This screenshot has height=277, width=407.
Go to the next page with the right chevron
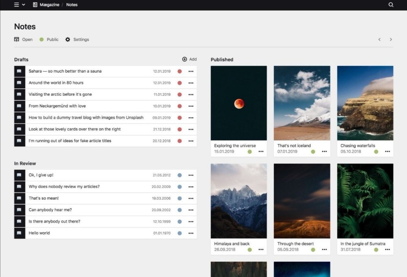coord(391,39)
